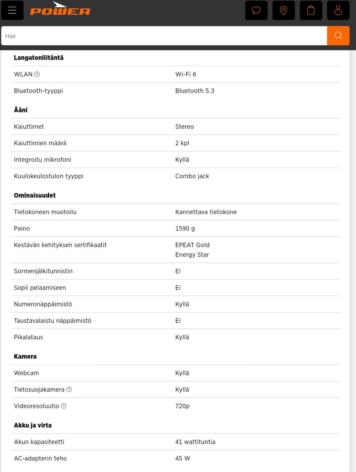
Task: Focus the Hae search field
Action: click(x=164, y=36)
